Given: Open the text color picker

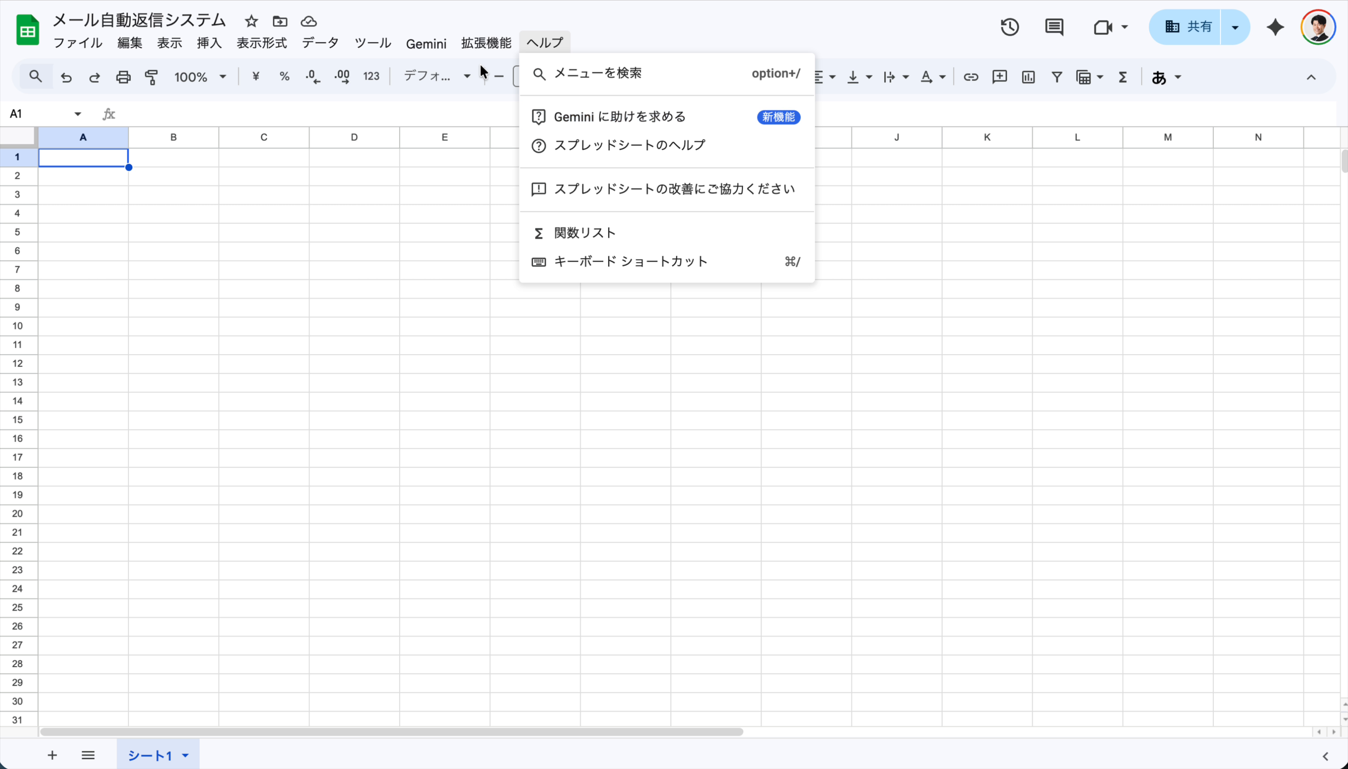Looking at the screenshot, I should pos(927,77).
